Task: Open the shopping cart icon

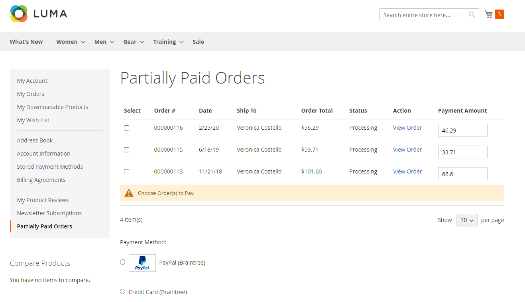Action: (488, 14)
